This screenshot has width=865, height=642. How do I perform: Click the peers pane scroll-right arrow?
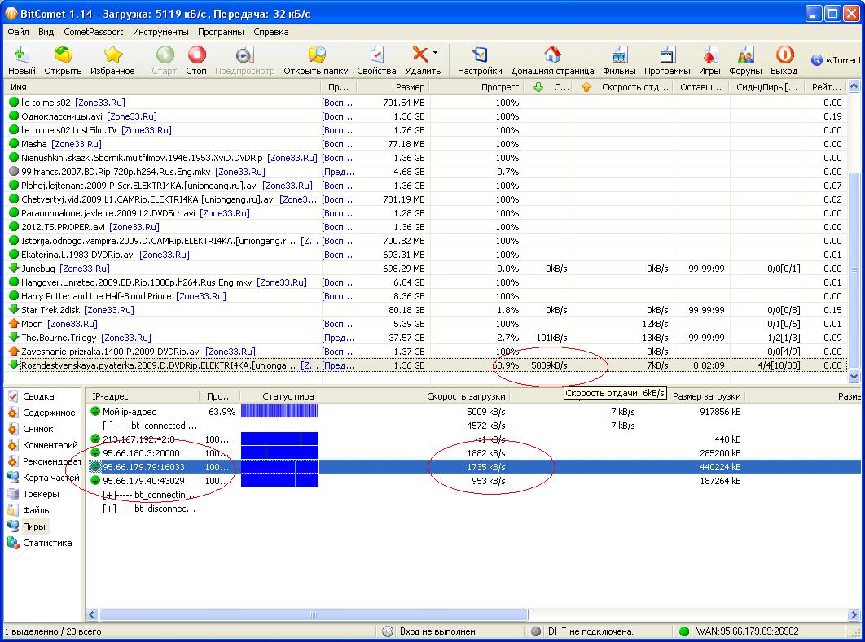[x=854, y=614]
